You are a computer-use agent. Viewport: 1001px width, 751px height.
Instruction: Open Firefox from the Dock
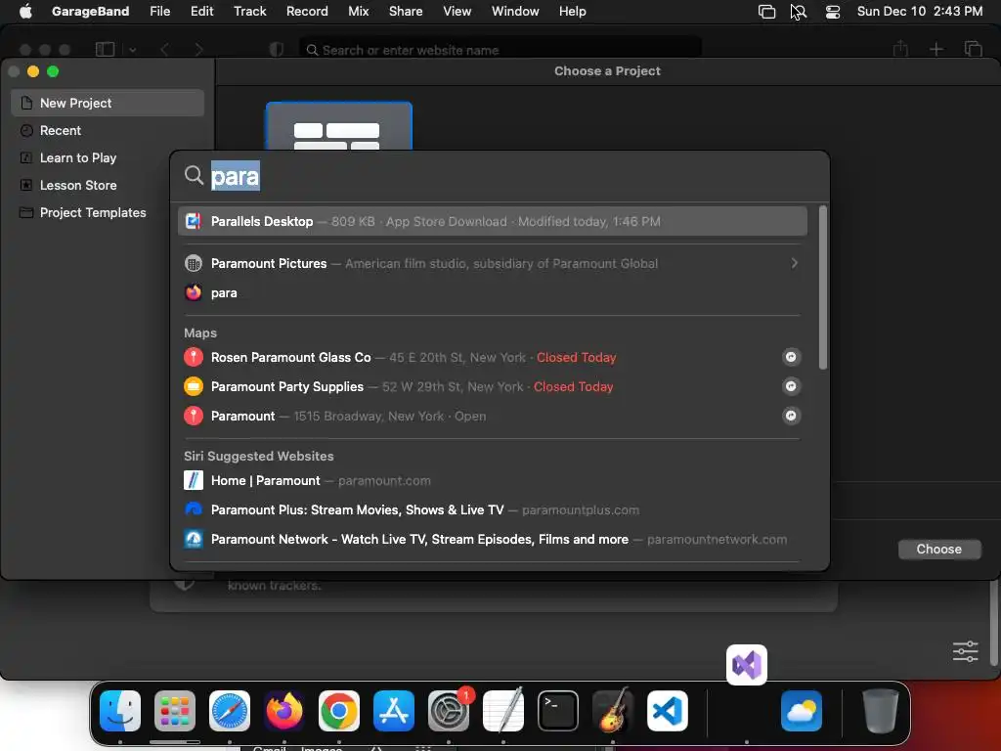(284, 711)
